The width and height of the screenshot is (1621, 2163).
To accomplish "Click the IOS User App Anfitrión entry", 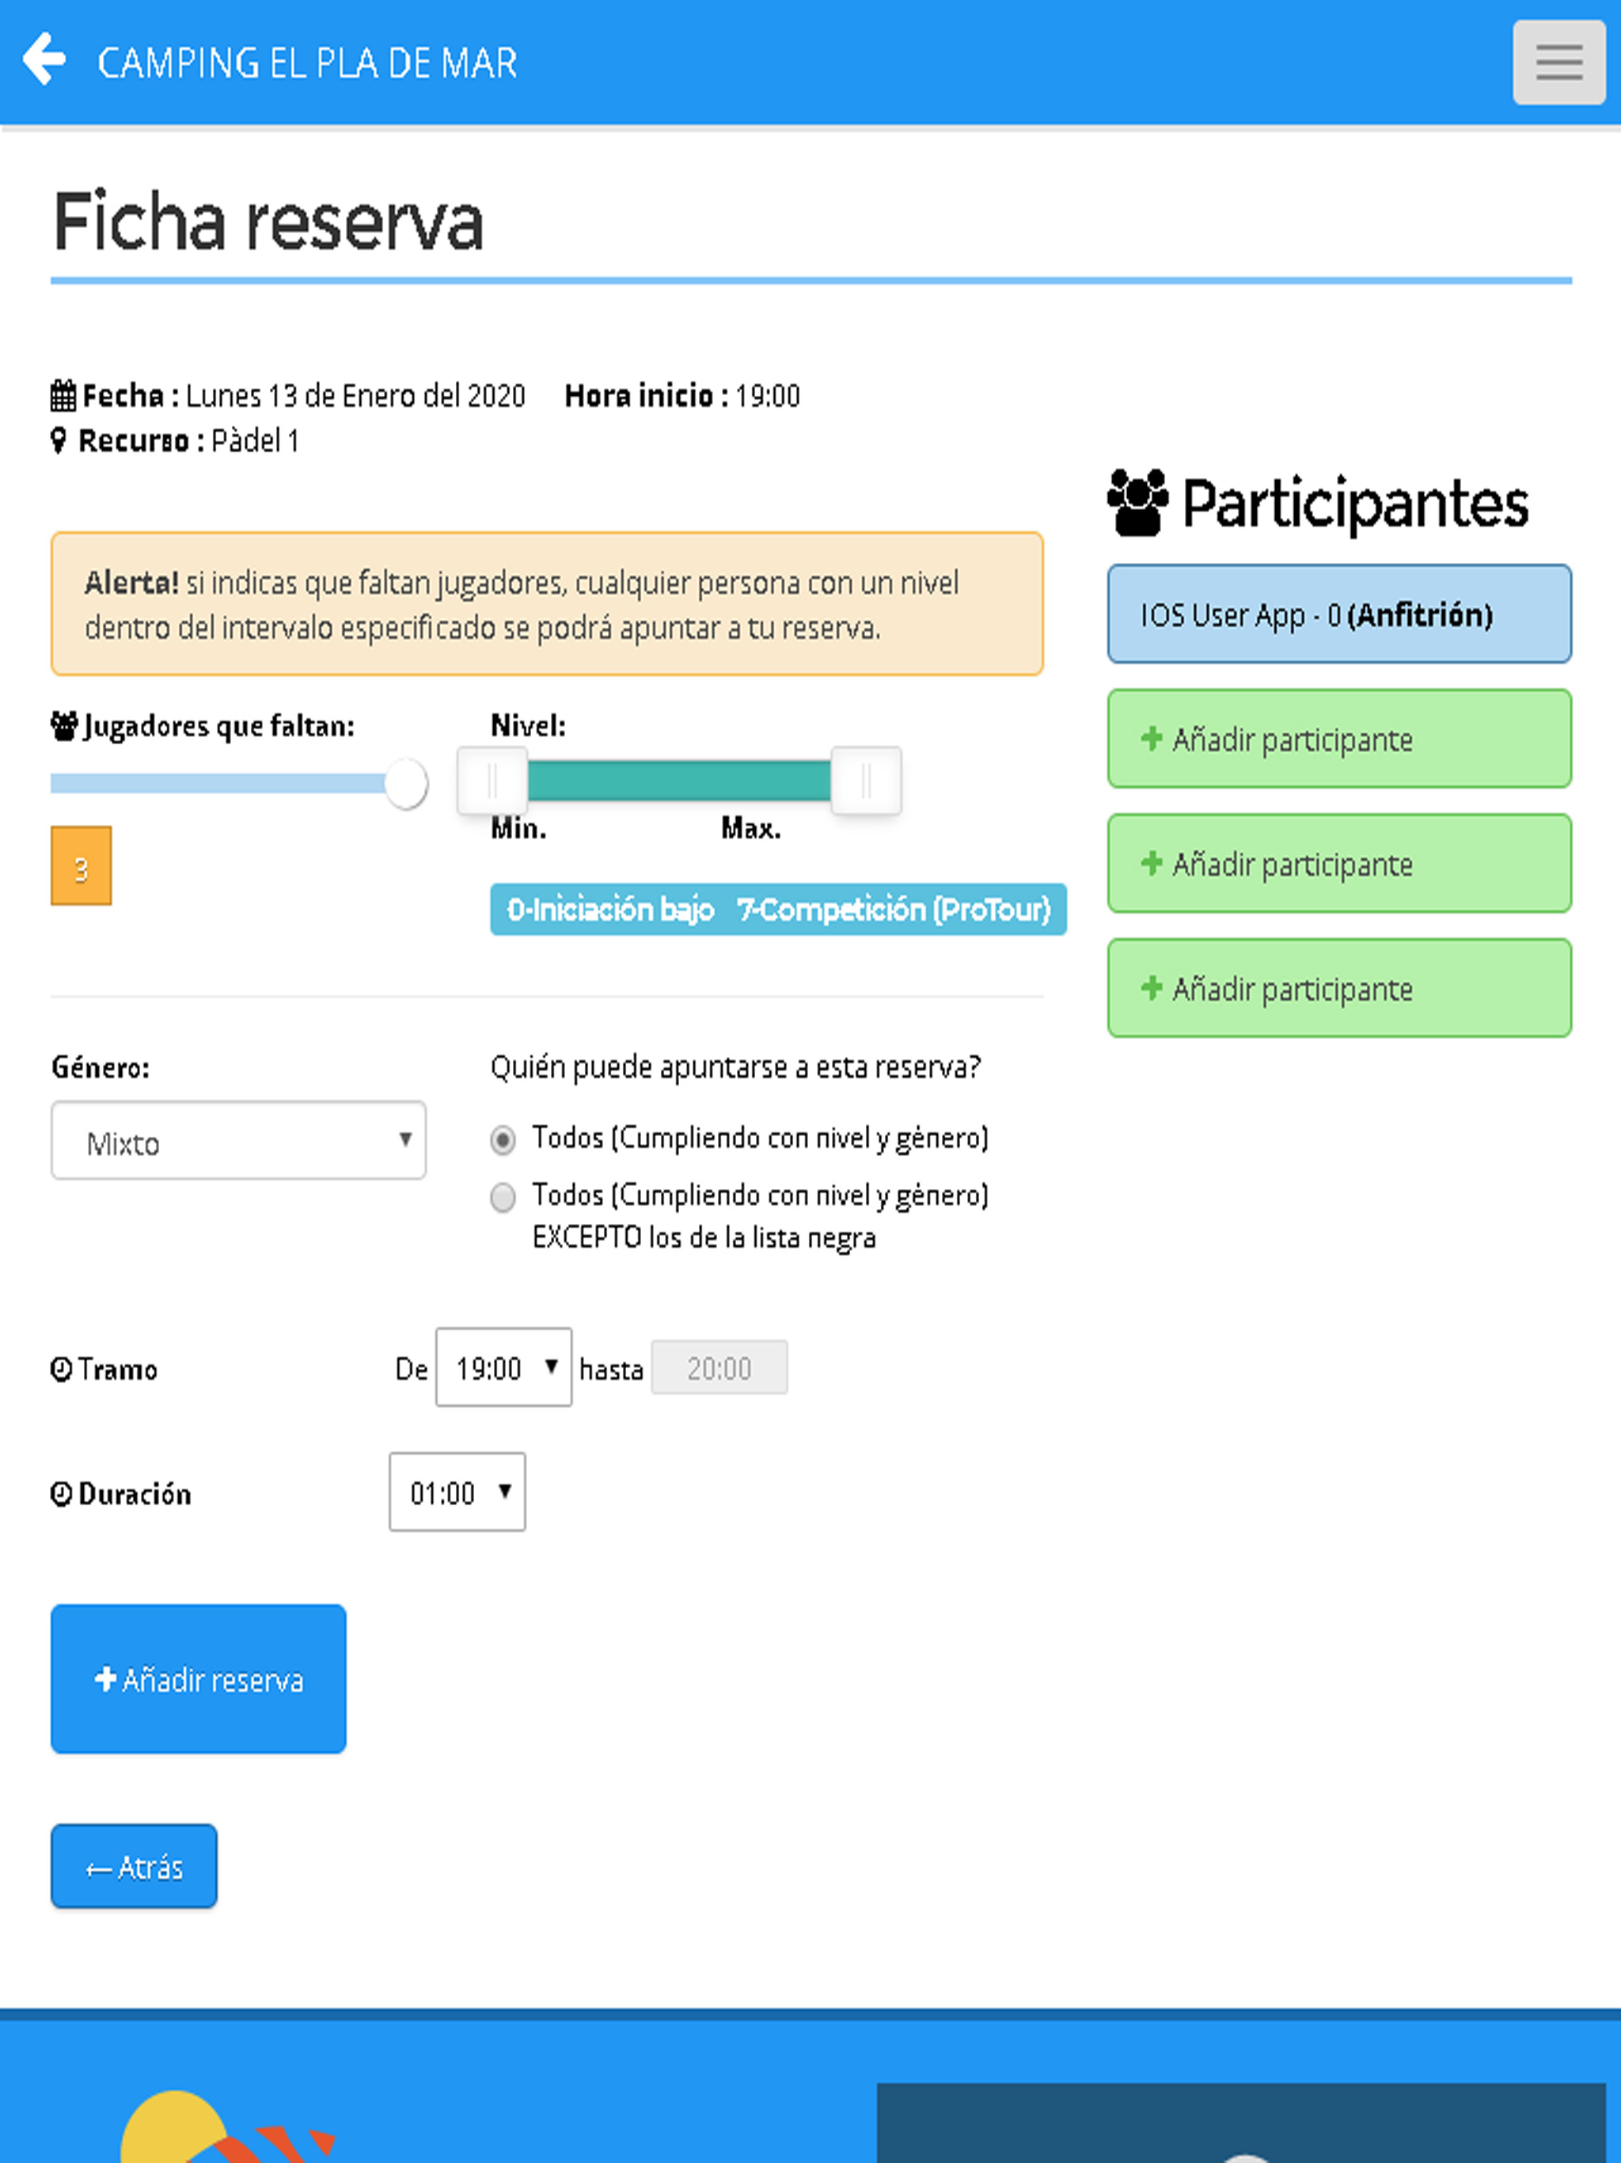I will (x=1339, y=614).
